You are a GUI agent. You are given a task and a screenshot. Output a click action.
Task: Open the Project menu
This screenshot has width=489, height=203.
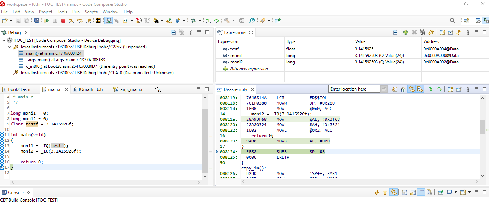pyautogui.click(x=46, y=12)
